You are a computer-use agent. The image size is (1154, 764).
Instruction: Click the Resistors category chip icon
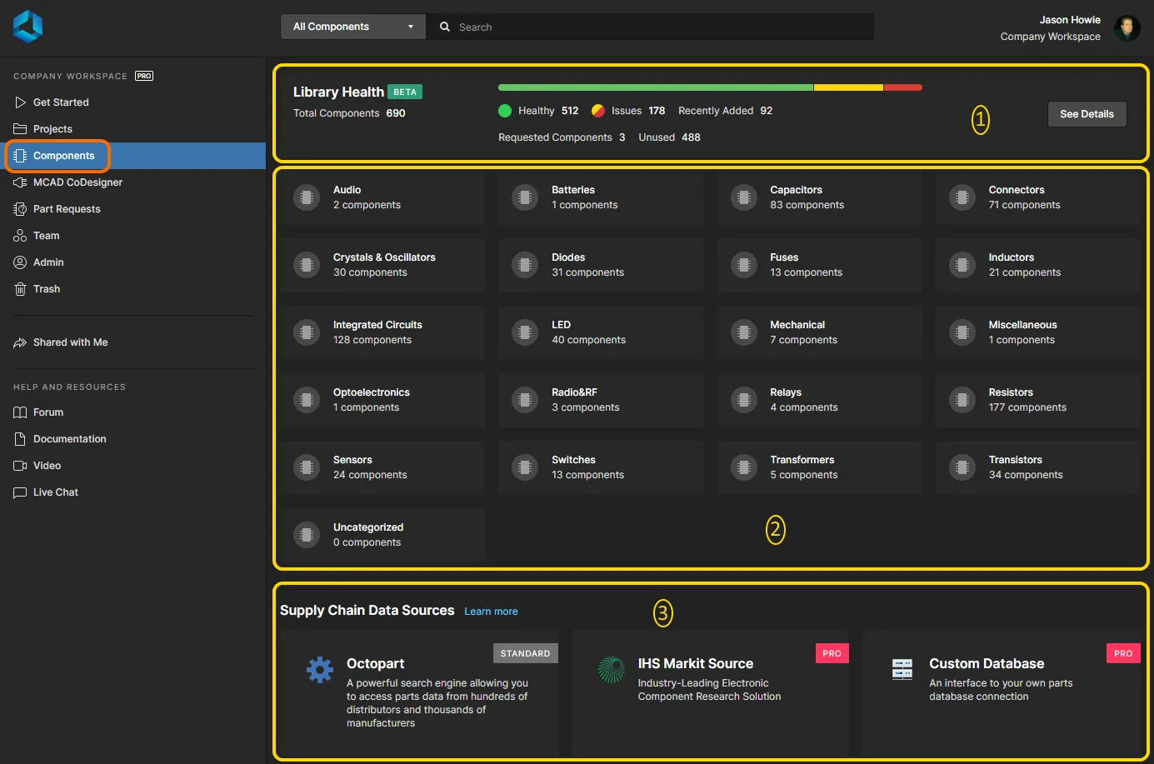[962, 400]
